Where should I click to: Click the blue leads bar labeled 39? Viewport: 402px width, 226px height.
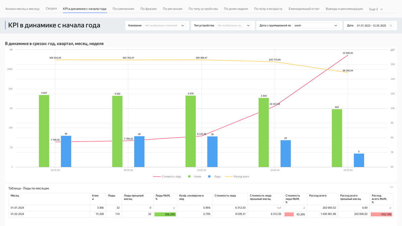[x=139, y=151]
